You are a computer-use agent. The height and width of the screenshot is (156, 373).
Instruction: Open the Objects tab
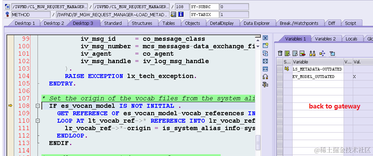coord(192,23)
